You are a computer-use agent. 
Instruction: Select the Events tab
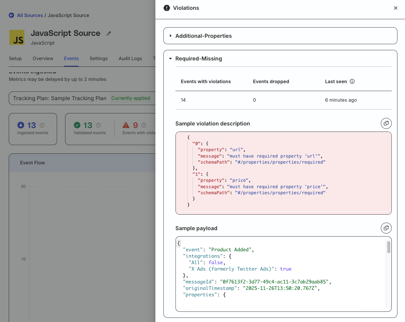(x=71, y=58)
